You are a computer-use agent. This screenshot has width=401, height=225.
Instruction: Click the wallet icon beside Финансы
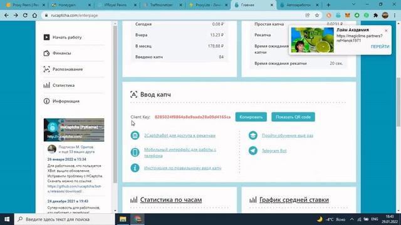pos(46,53)
